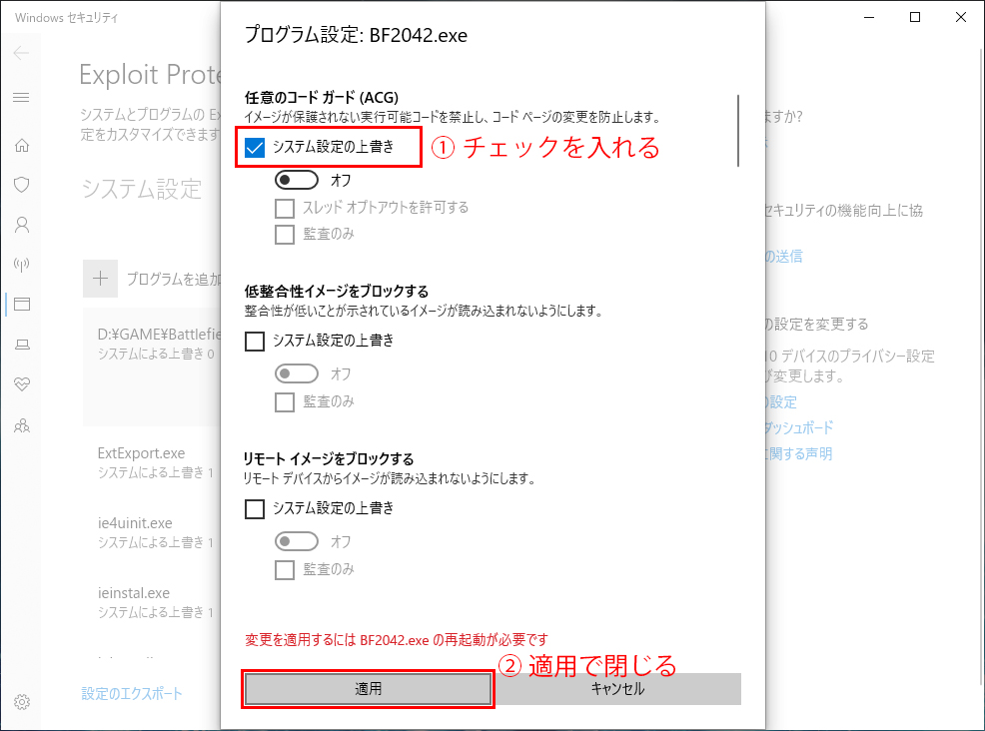Open Device security laptop icon
The image size is (985, 731).
(22, 345)
